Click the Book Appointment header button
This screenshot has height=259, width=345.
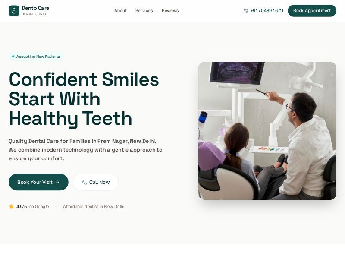point(312,11)
